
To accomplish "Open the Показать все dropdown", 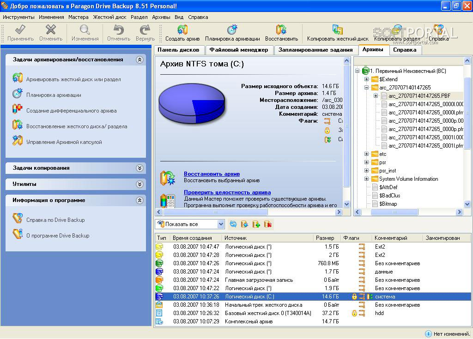I will click(221, 224).
